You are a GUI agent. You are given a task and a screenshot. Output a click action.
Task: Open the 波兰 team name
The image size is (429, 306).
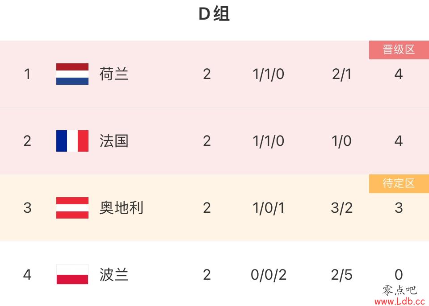pos(114,275)
